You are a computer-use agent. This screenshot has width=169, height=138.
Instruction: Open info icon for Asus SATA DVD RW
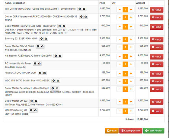tap(40, 73)
